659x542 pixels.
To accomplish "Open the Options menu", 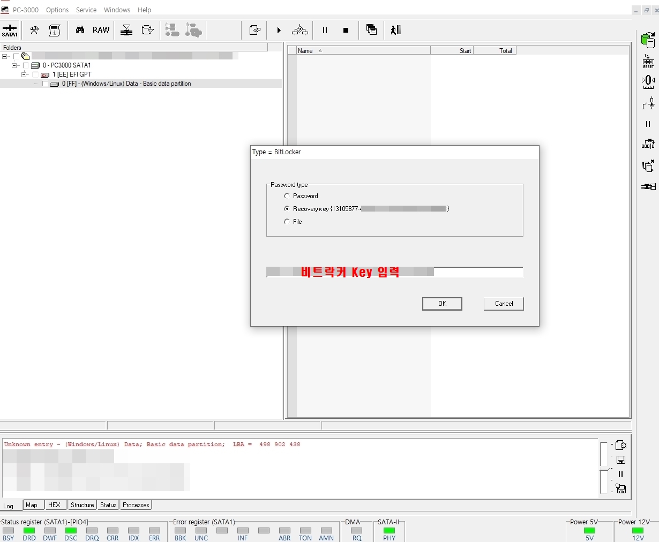I will click(x=57, y=10).
